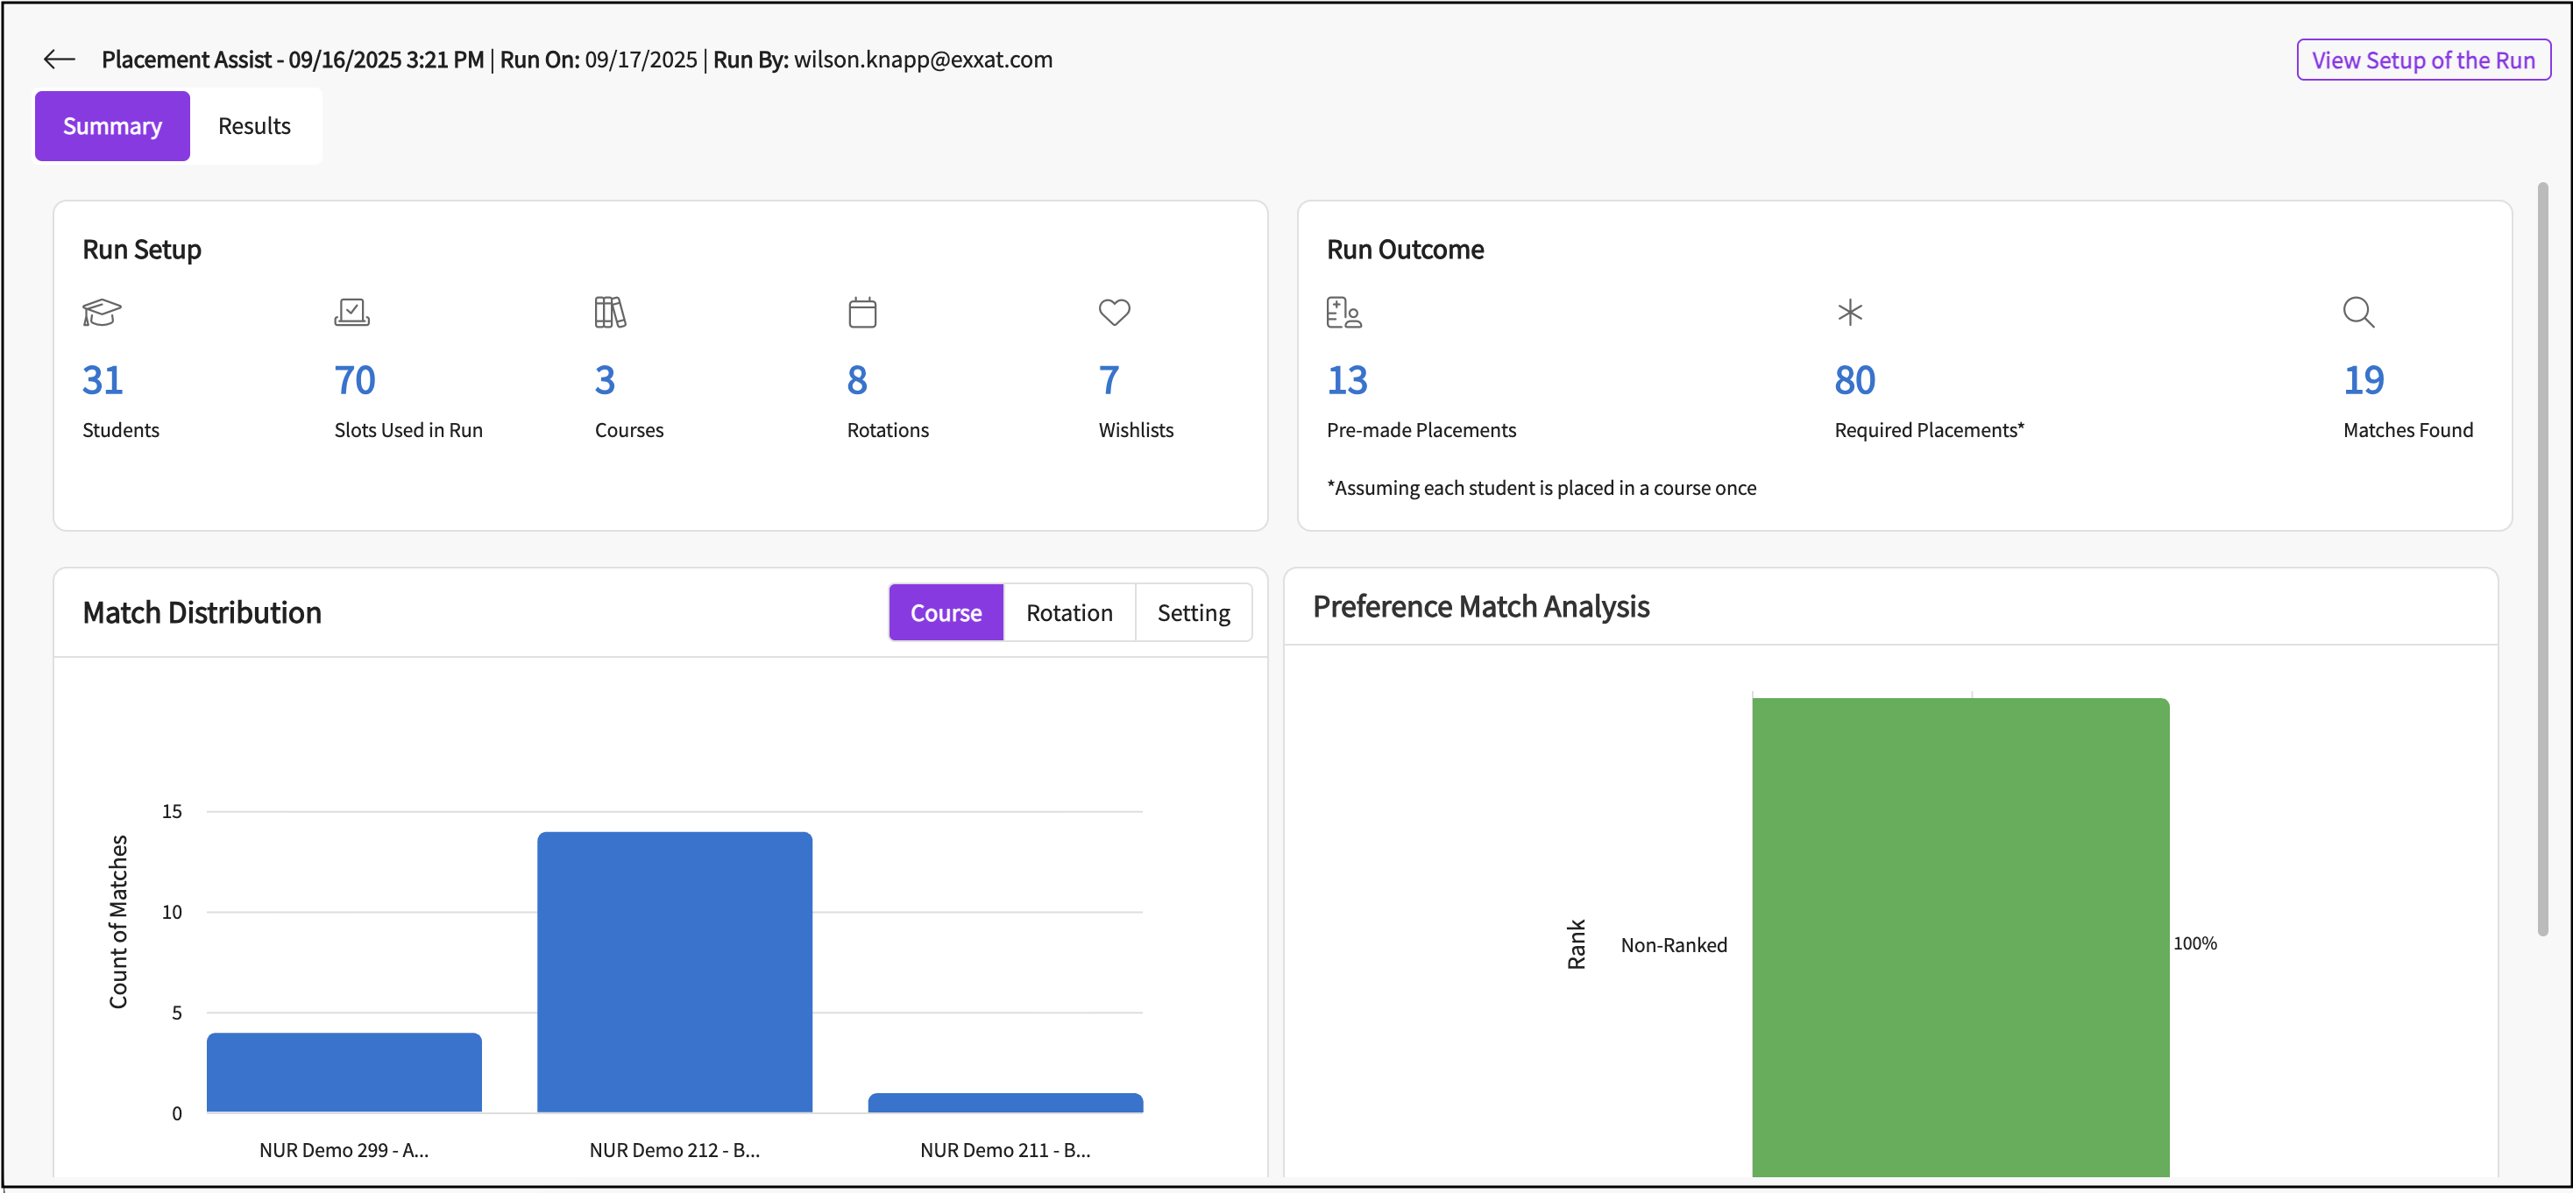
Task: Click the magnifier Matches Found icon
Action: coord(2358,313)
